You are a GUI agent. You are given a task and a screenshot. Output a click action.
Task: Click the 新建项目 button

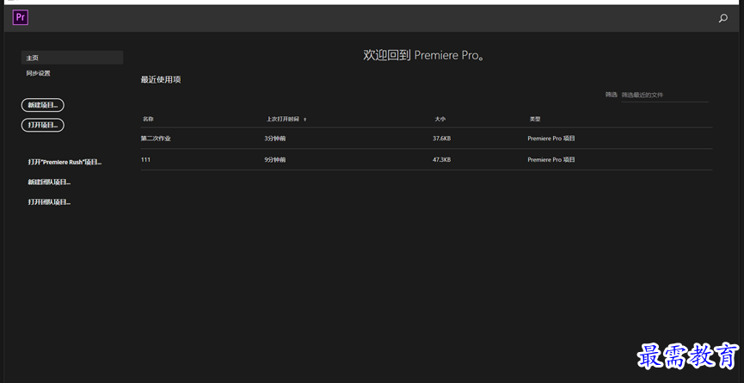coord(43,105)
